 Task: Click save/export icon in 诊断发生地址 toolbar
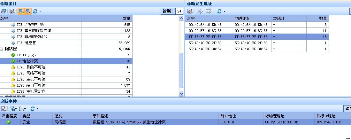(x=190, y=11)
